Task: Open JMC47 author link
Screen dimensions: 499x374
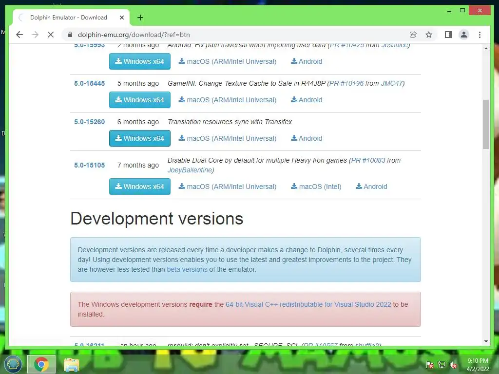Action: point(391,83)
